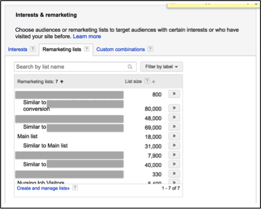Switch to Custom combinations tab
261x209 pixels.
121,50
